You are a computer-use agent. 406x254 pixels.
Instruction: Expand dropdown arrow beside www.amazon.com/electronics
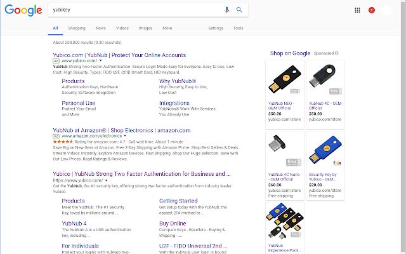125,136
